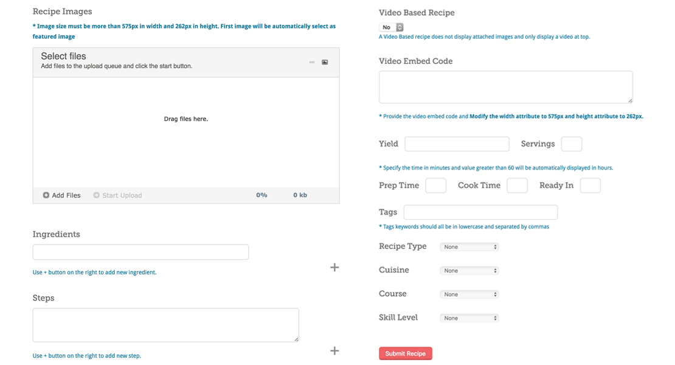The width and height of the screenshot is (675, 365).
Task: Open the Recipe Type dropdown
Action: (469, 246)
